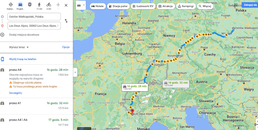
Task: Open Szczegóły for the A4 route
Action: point(15,93)
